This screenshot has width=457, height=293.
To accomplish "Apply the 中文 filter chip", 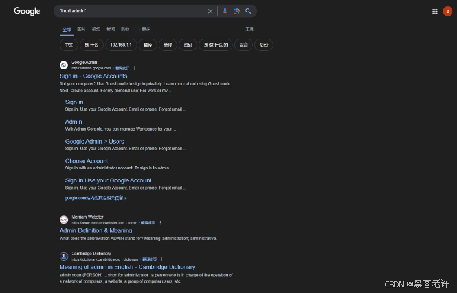I will (69, 45).
